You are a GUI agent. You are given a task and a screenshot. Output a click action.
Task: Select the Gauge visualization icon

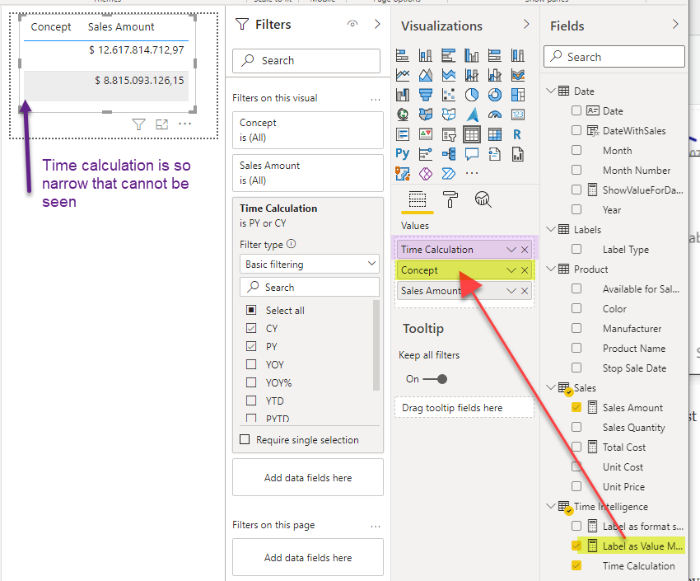(x=495, y=115)
